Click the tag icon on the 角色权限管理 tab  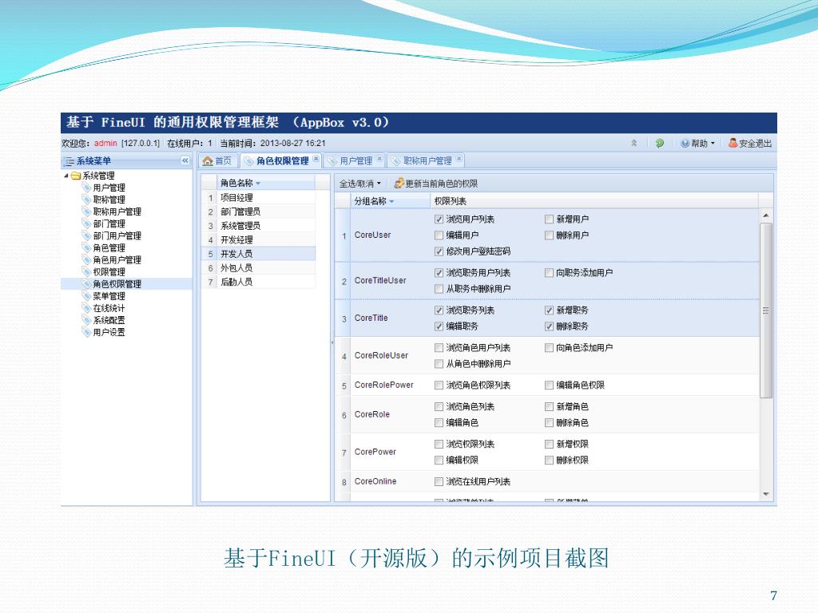click(x=249, y=160)
